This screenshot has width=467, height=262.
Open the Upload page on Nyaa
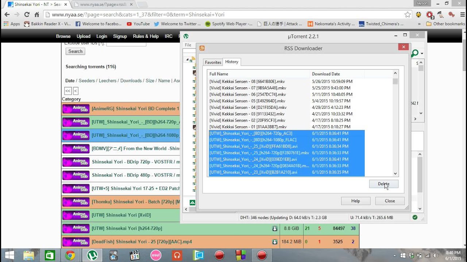(84, 36)
